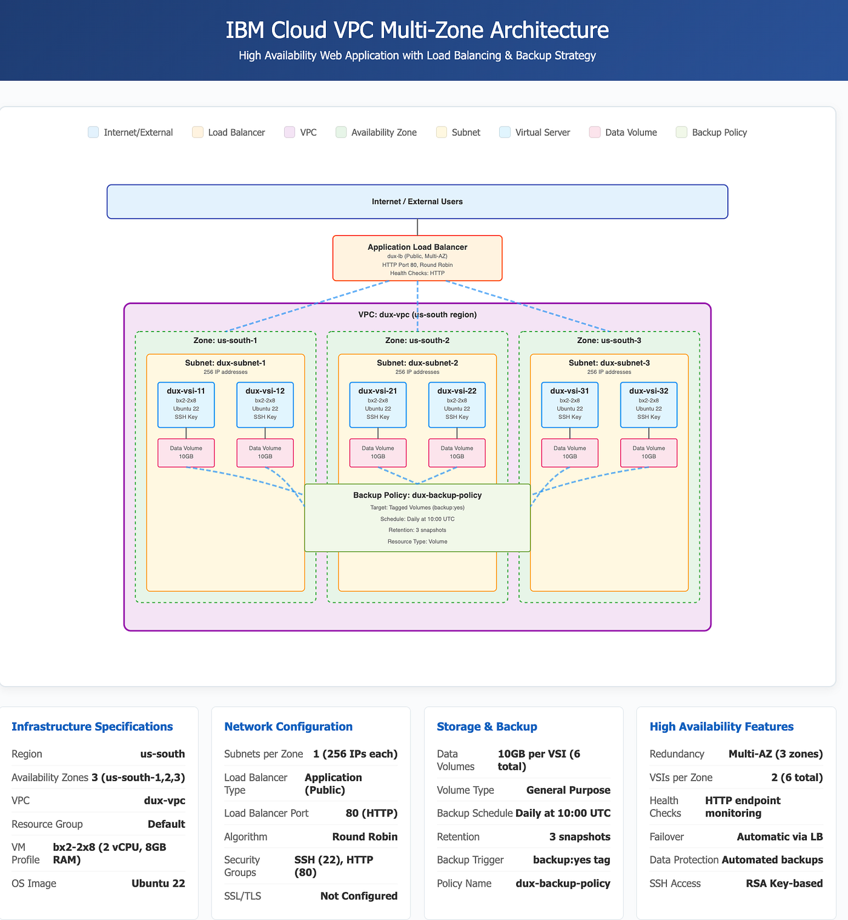Click the Volume Type value 'General Purpose'

(x=568, y=790)
